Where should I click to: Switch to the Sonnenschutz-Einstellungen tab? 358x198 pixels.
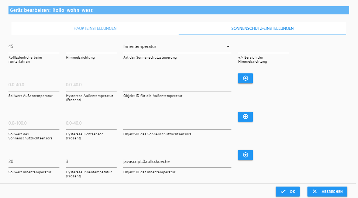tap(262, 28)
